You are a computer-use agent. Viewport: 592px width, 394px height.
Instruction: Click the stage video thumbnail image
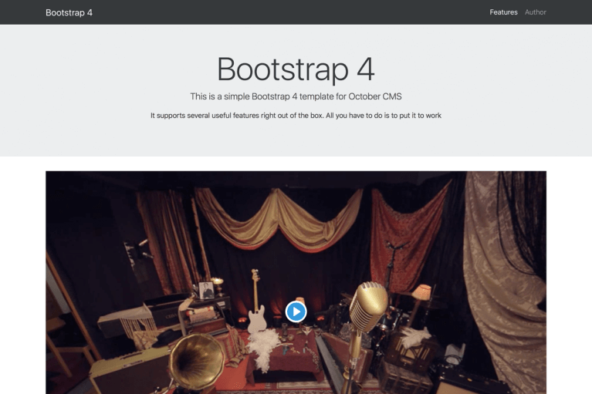pos(296,282)
